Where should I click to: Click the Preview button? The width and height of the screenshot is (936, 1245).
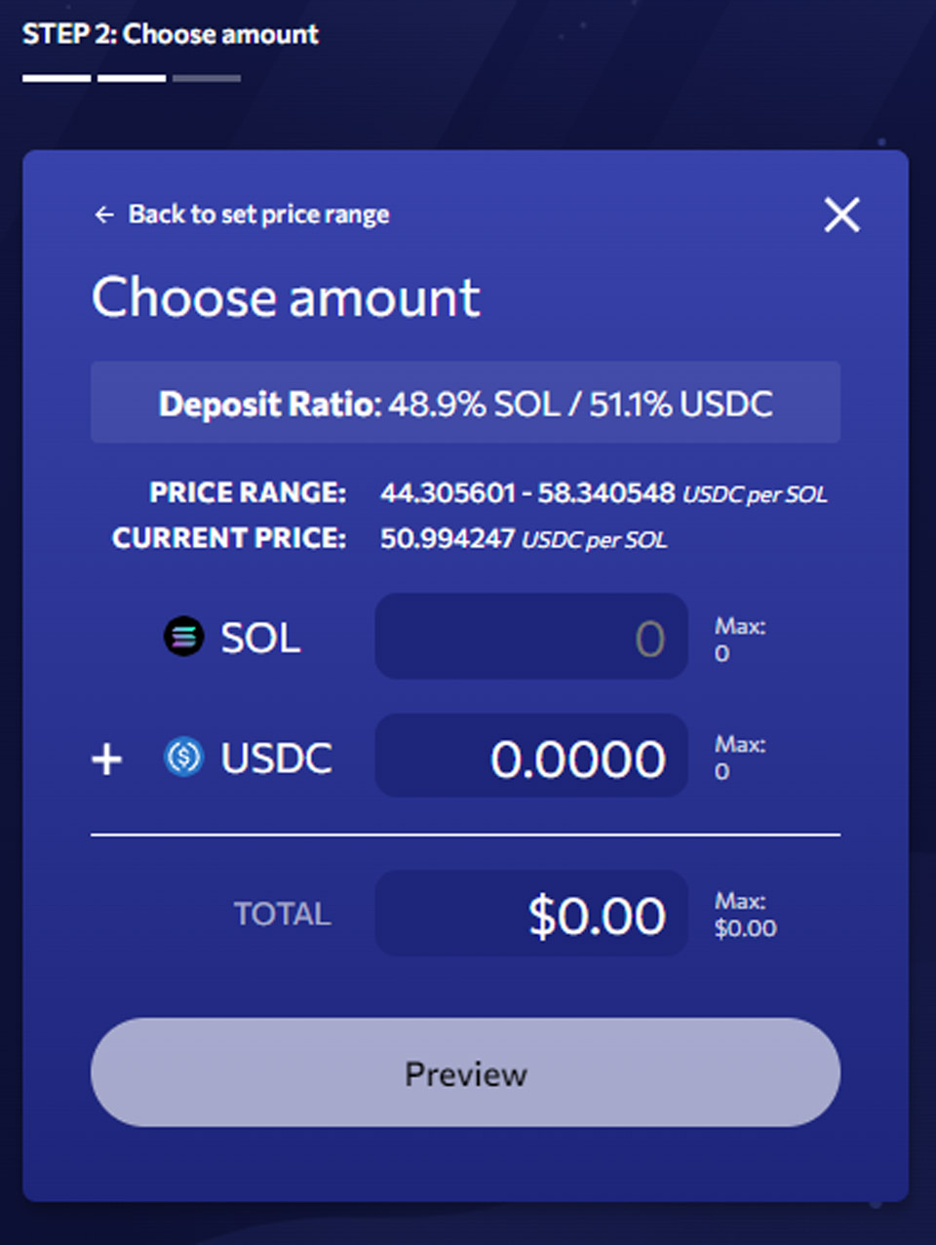(x=465, y=1072)
